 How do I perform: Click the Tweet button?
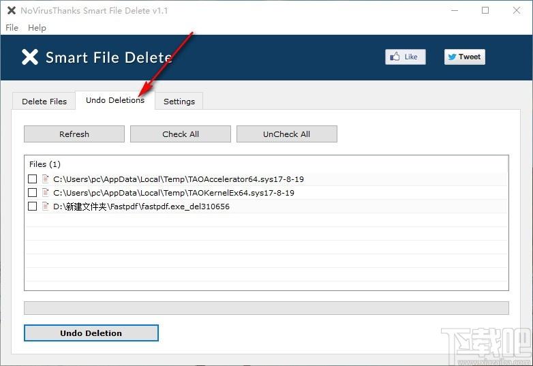click(x=464, y=57)
